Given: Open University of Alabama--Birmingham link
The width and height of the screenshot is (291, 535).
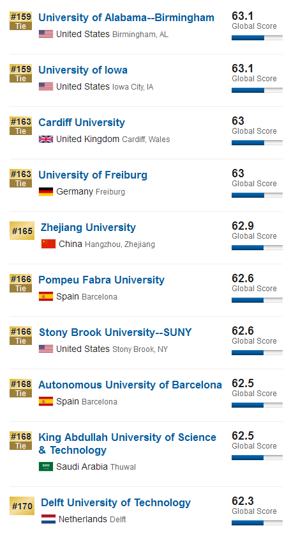Looking at the screenshot, I should (x=126, y=18).
